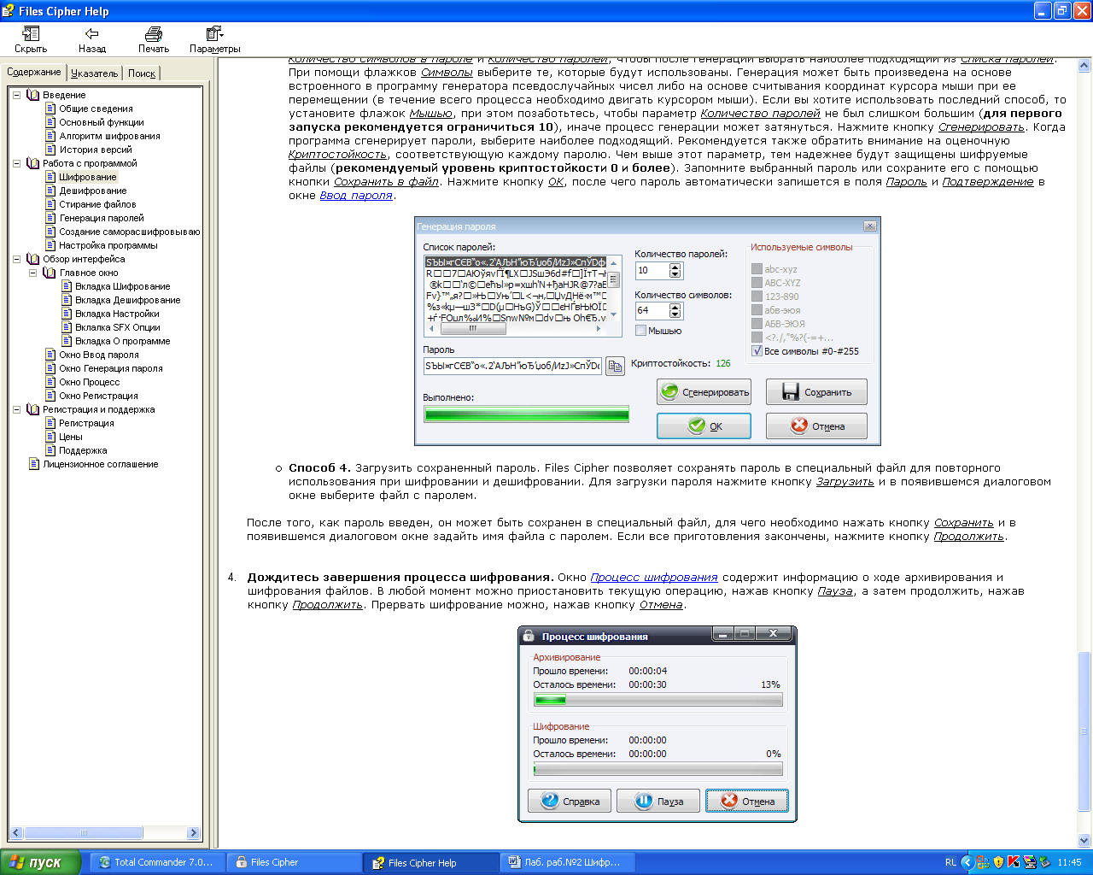Click the Пауза button in the process window
The image size is (1093, 875).
[x=659, y=801]
